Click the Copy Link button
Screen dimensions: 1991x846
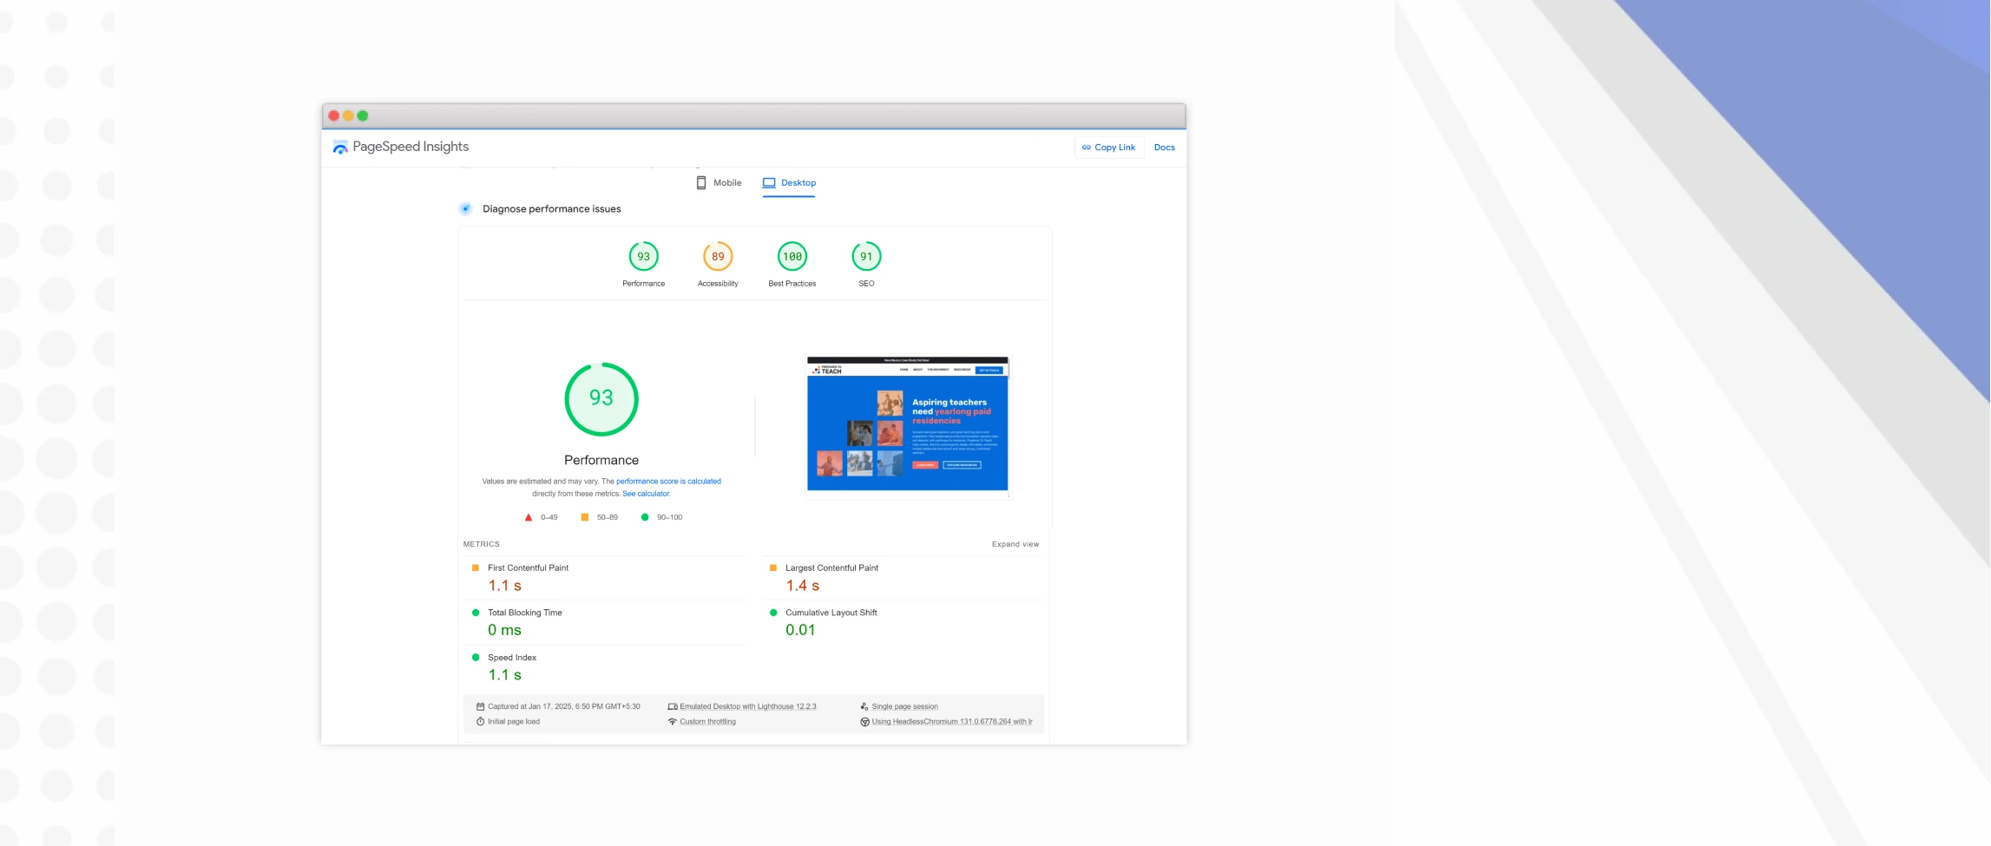pos(1109,148)
